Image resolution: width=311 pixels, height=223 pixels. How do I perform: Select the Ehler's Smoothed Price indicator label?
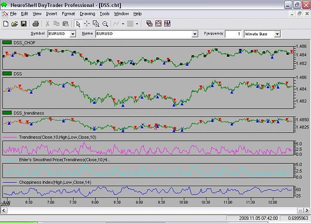[x=65, y=160]
